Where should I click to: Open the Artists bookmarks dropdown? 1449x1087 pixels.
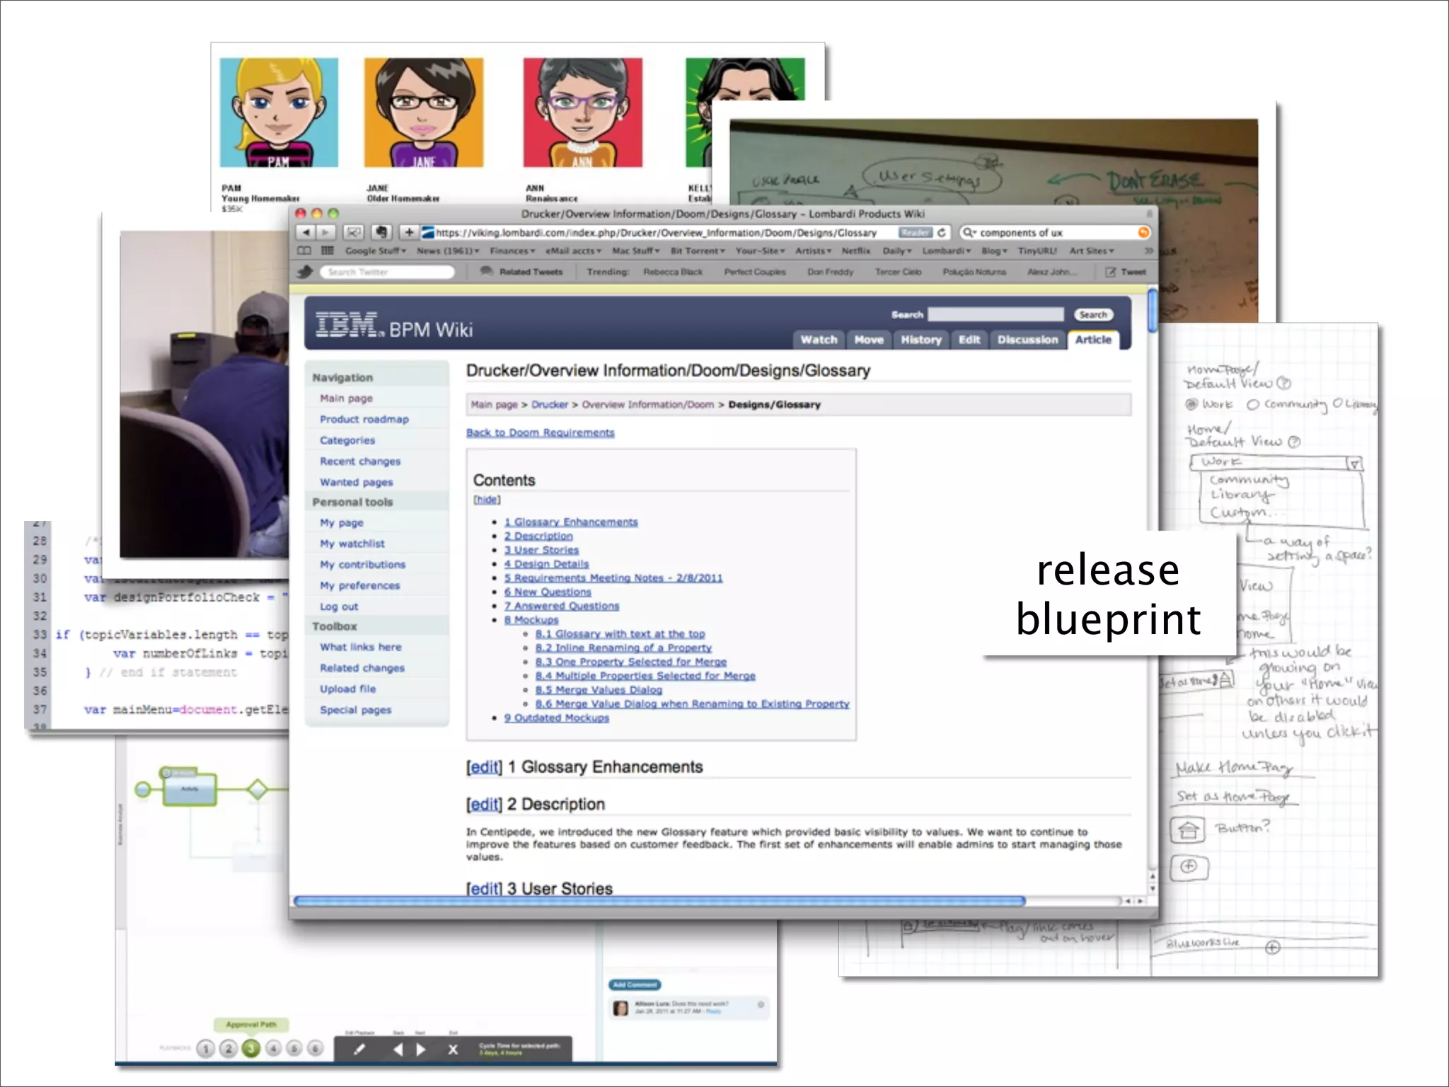(x=814, y=251)
